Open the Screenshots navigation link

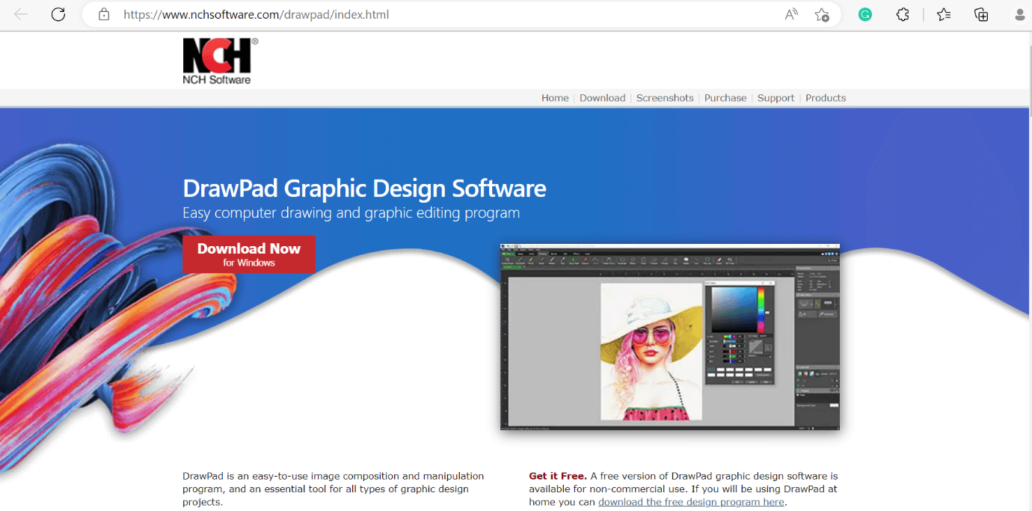coord(665,98)
